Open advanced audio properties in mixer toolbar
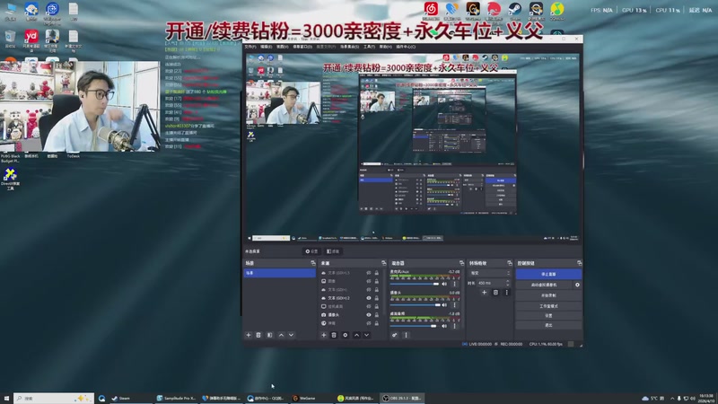Image resolution: width=718 pixels, height=404 pixels. [394, 335]
